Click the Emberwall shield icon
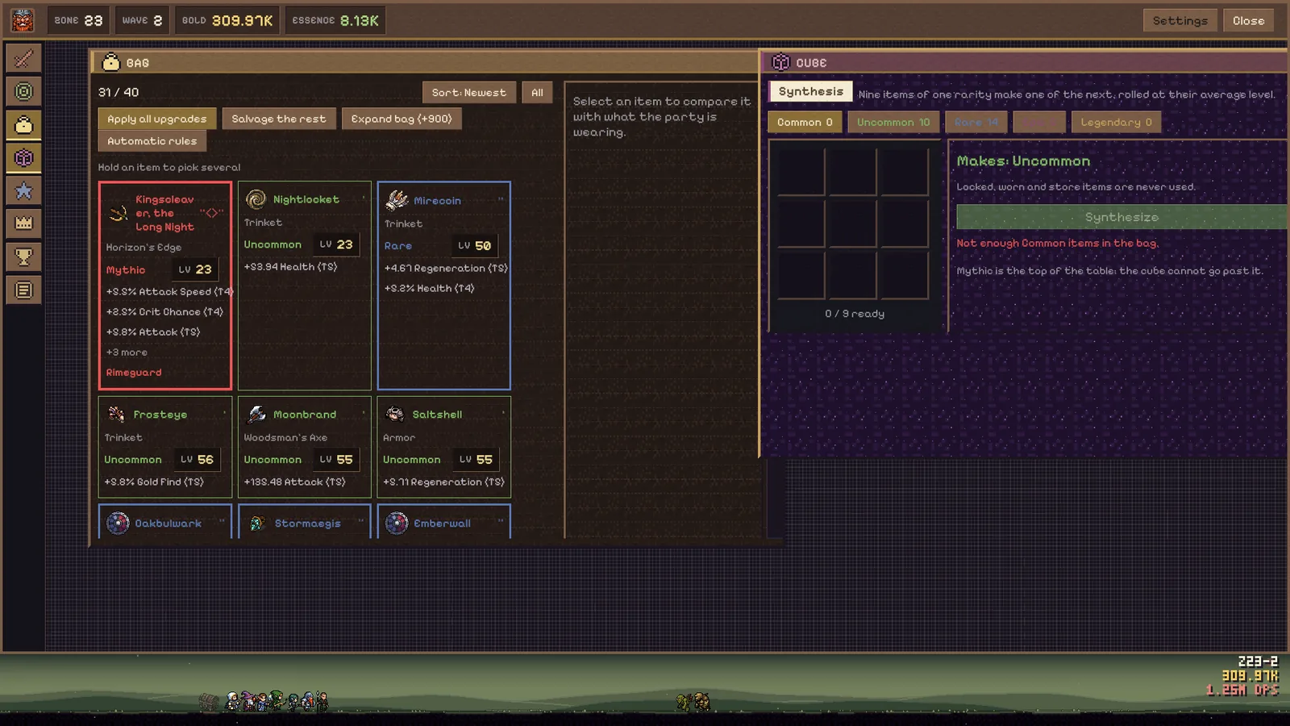Viewport: 1290px width, 726px height. (x=397, y=523)
